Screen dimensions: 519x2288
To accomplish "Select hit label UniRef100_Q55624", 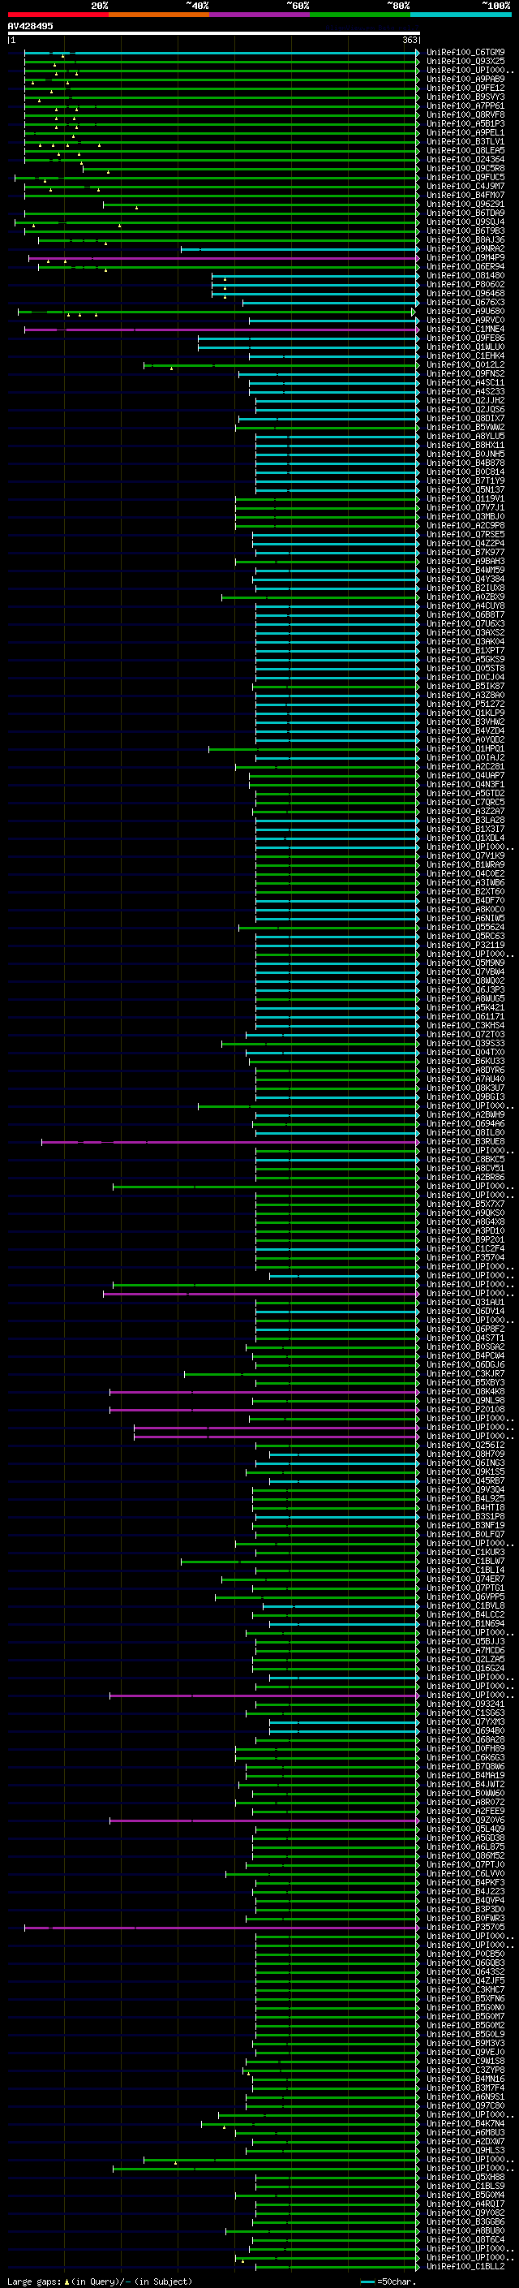I will (x=465, y=927).
